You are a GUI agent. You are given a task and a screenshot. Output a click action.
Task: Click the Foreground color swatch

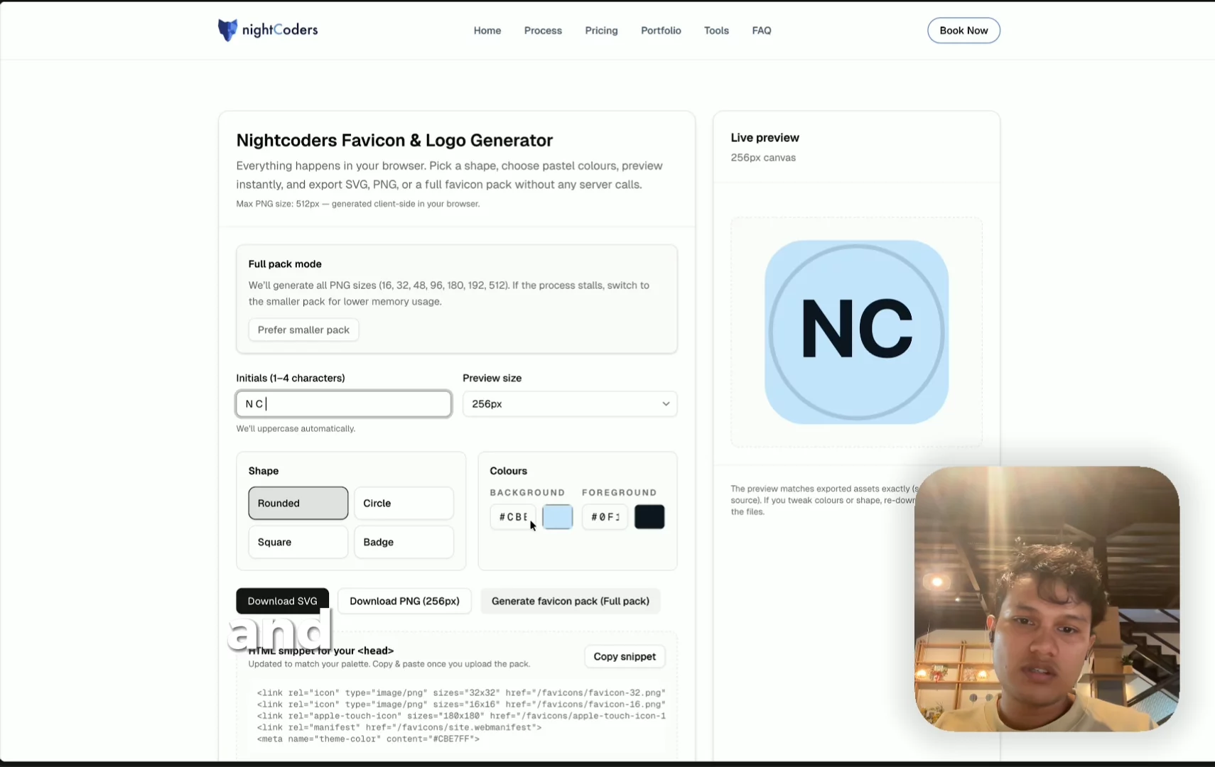coord(649,516)
